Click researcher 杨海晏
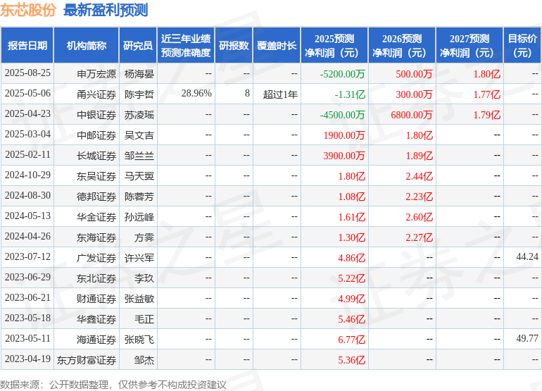Image resolution: width=542 pixels, height=391 pixels. 139,74
